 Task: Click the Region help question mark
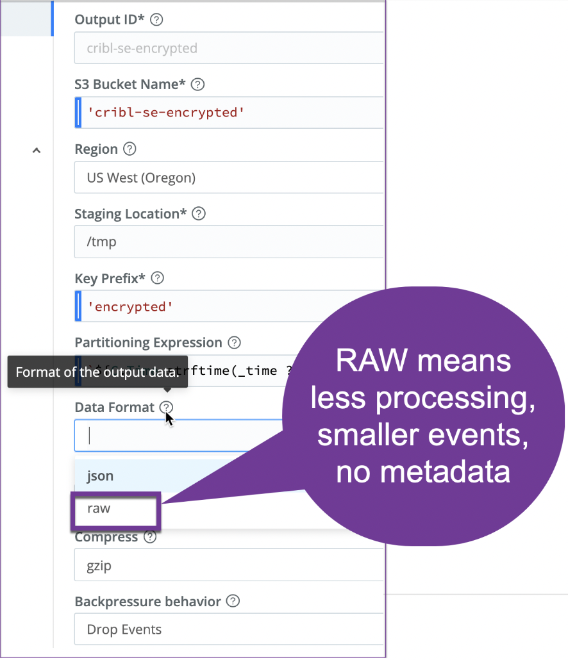129,149
